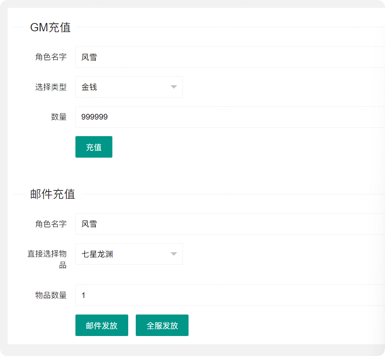Click the 充值 recharge button
This screenshot has width=385, height=356.
point(94,147)
